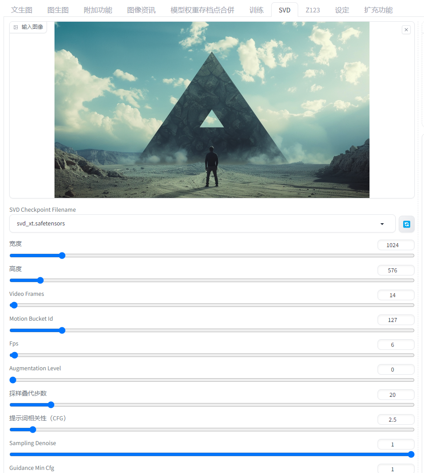This screenshot has width=424, height=473.
Task: Remove the input image with X icon
Action: (x=406, y=30)
